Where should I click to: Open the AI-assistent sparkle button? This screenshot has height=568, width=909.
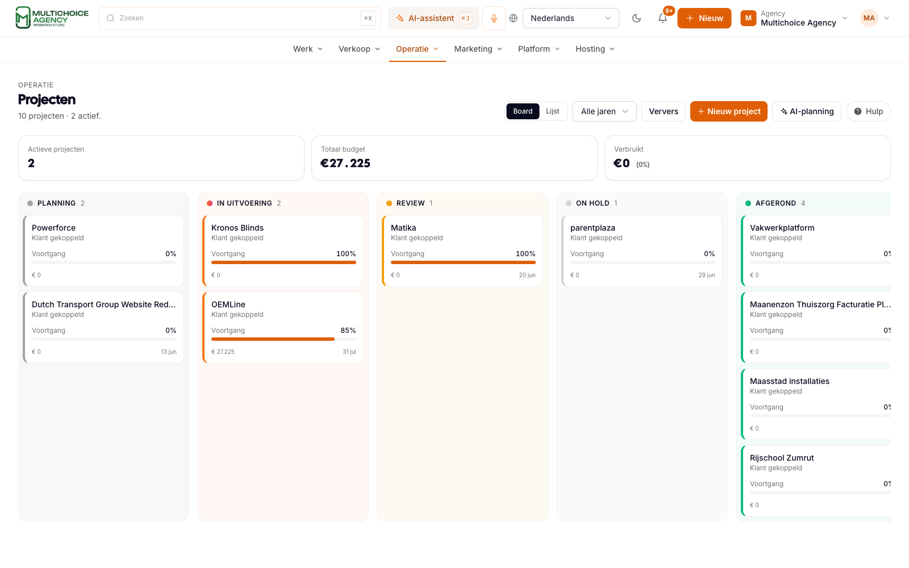pyautogui.click(x=433, y=18)
